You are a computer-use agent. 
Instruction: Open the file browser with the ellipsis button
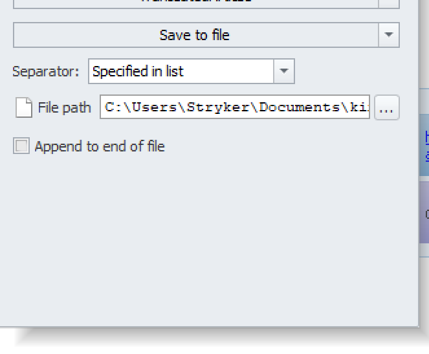click(x=386, y=107)
